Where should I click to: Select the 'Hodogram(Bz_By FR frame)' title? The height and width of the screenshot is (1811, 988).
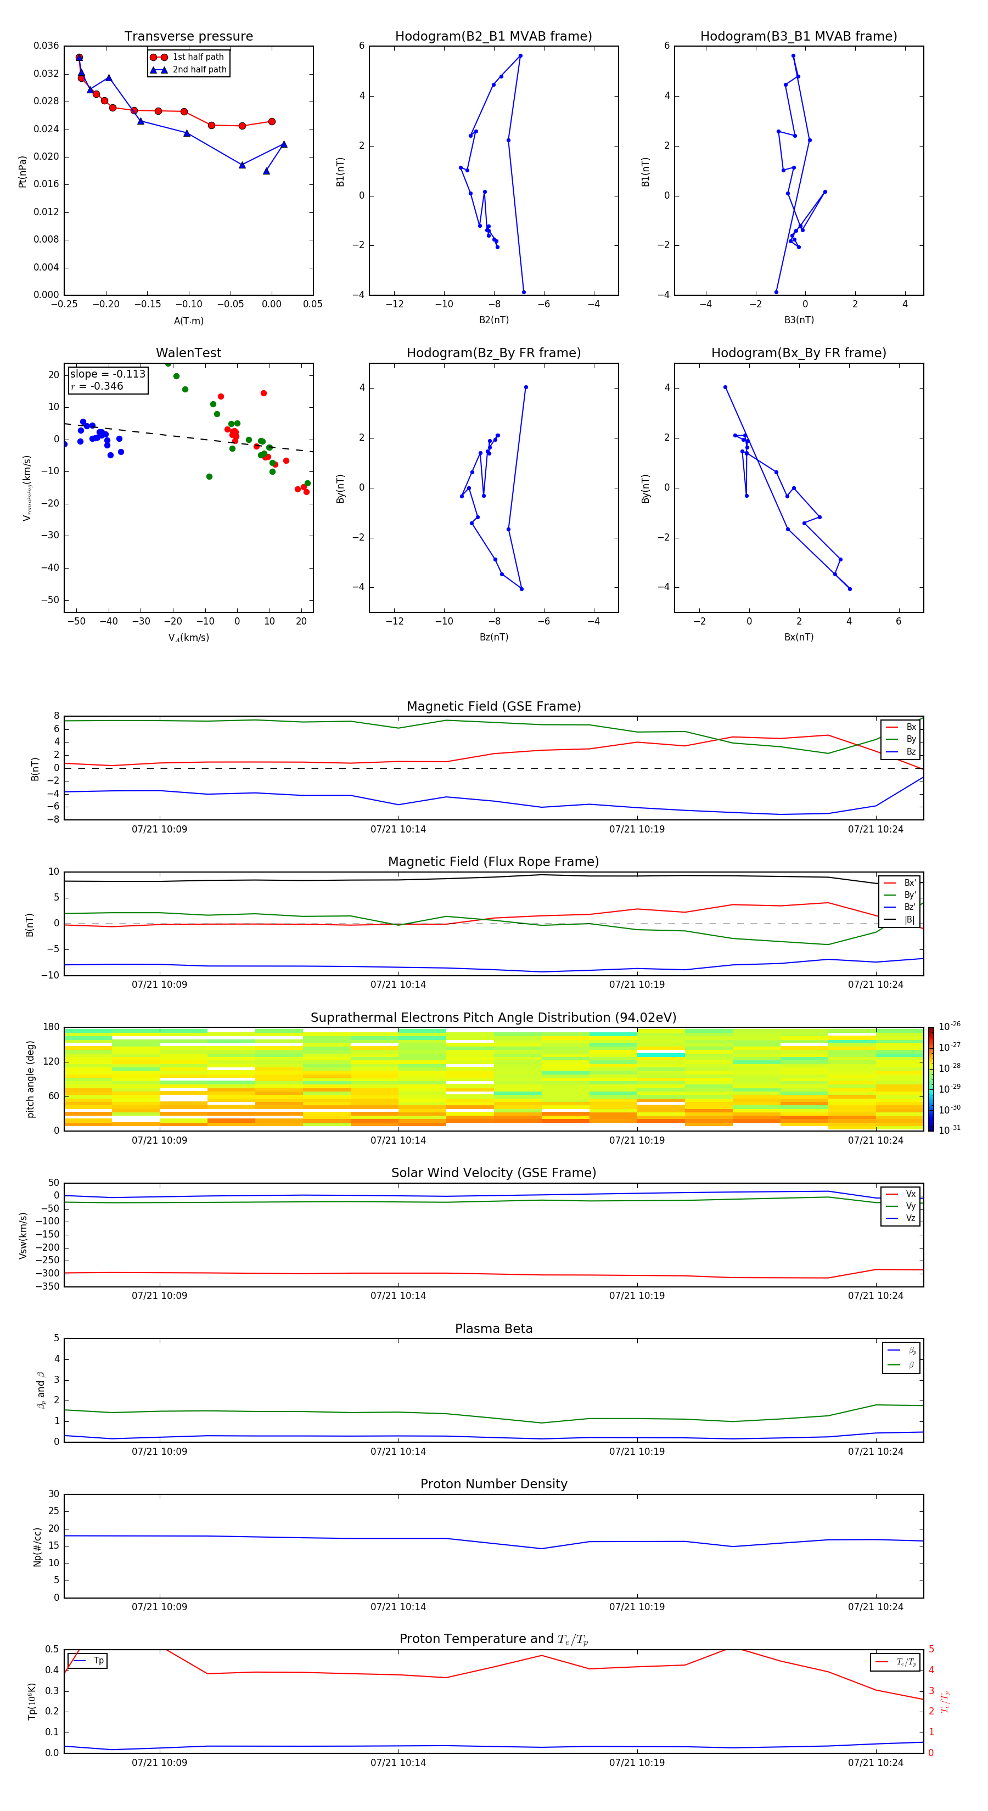[493, 353]
